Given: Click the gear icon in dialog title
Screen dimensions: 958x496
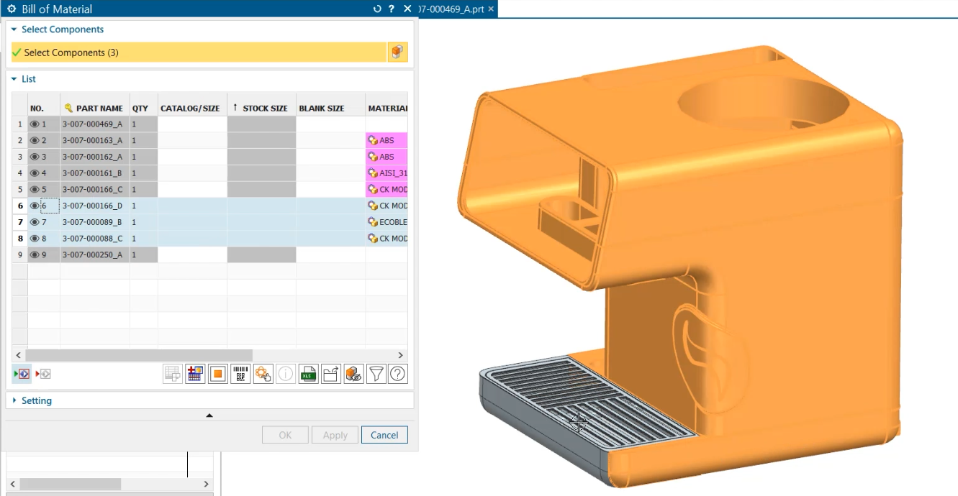Looking at the screenshot, I should [x=12, y=9].
